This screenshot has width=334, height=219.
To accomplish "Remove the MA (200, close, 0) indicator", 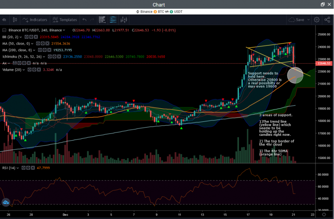I will tap(49, 50).
